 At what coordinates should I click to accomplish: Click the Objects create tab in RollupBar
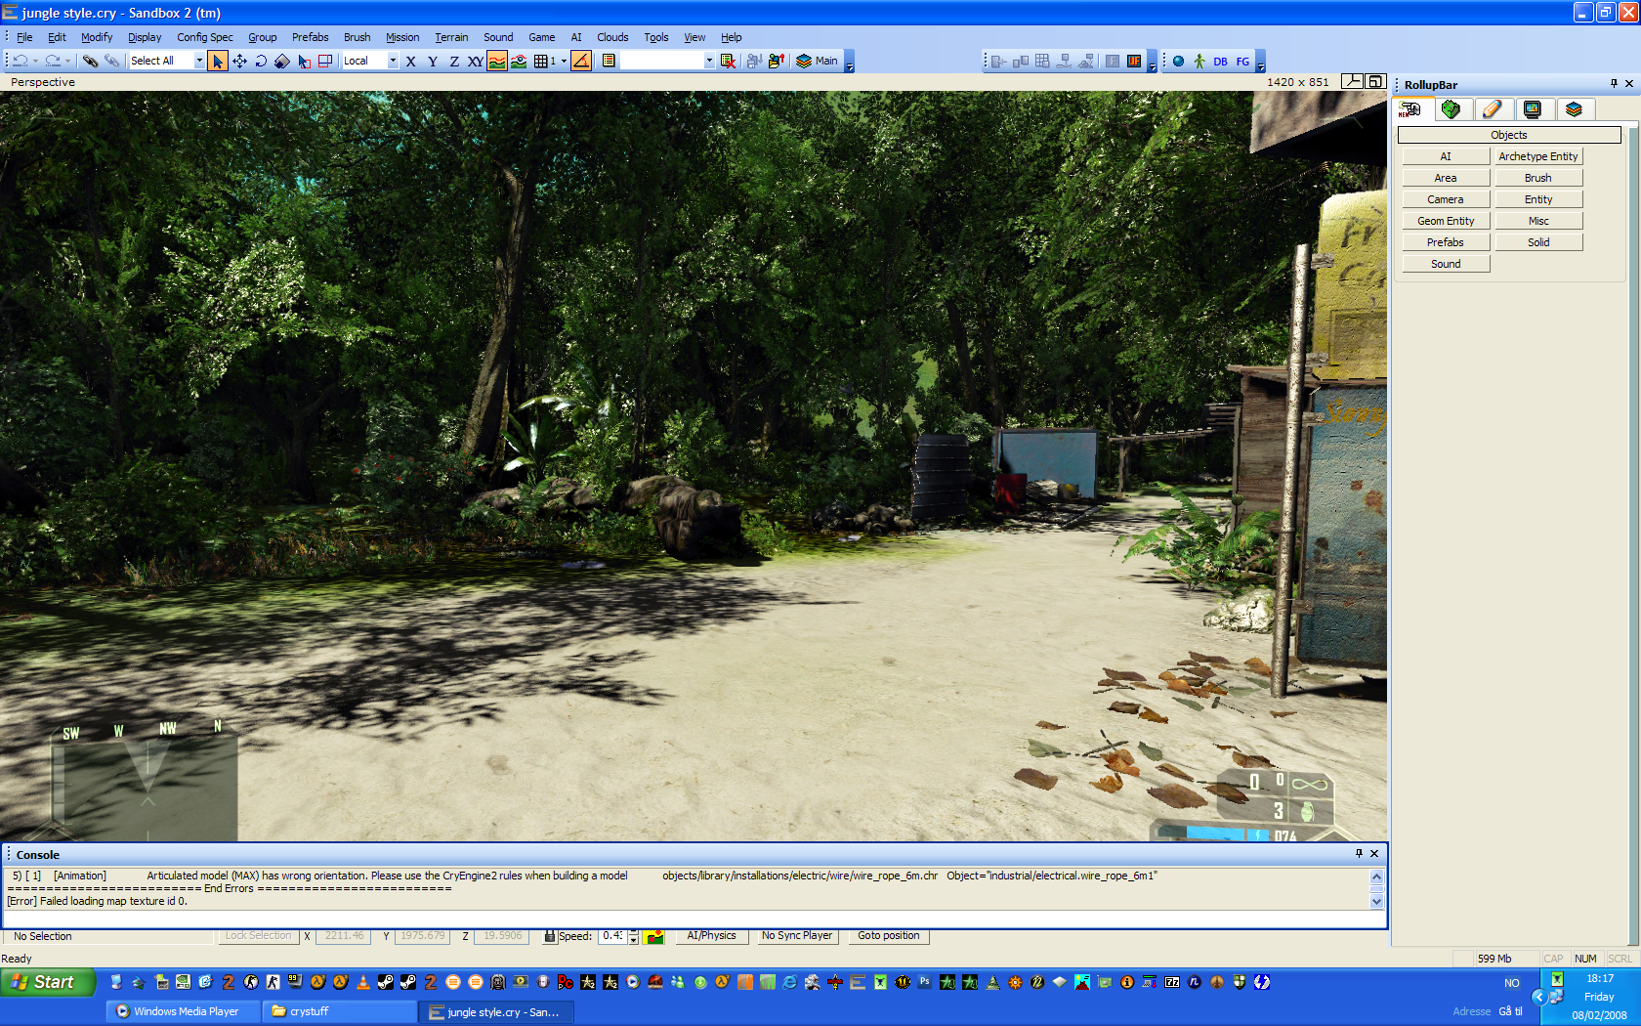pyautogui.click(x=1411, y=109)
